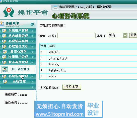137x118 pixels.
Task: Open the 心理咨询管理 menu section
Action: click(x=18, y=76)
